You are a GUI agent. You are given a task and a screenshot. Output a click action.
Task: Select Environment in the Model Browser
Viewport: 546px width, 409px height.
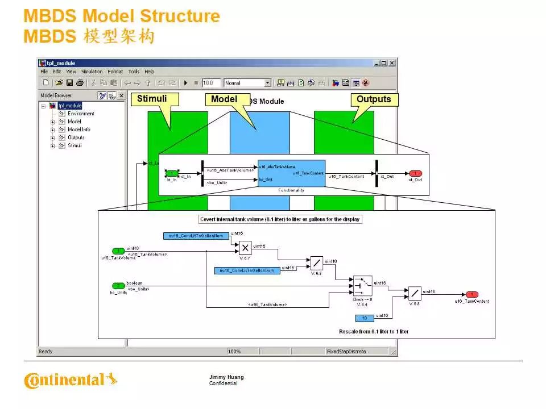click(81, 114)
